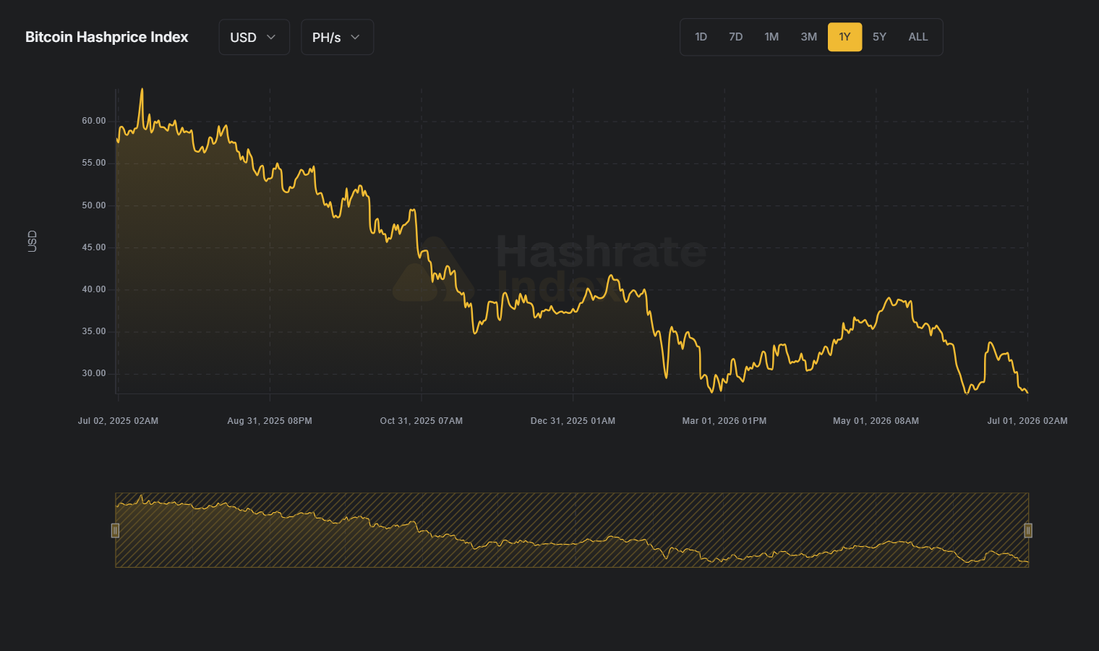Viewport: 1099px width, 651px height.
Task: Click the hatched range navigator area
Action: click(x=572, y=530)
